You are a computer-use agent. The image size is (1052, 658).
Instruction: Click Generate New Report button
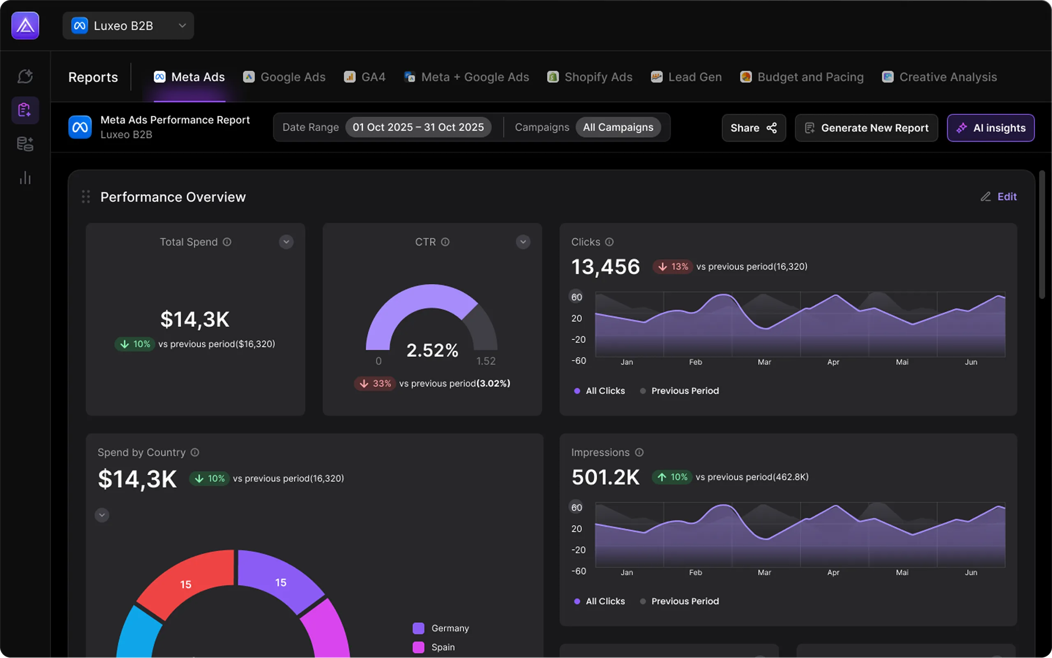click(x=866, y=128)
